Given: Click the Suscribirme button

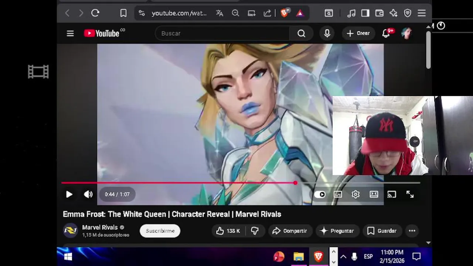Looking at the screenshot, I should click(x=160, y=231).
